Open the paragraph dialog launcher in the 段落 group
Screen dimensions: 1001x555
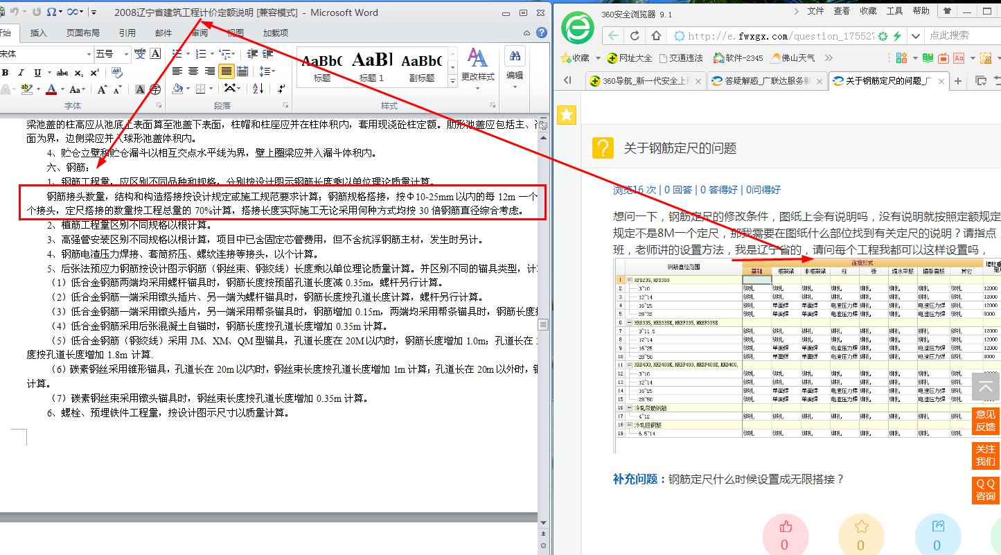point(285,106)
